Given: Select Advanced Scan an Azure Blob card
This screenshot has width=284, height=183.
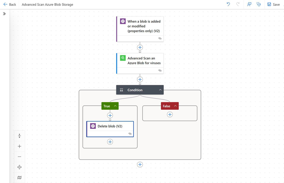Looking at the screenshot, I should (x=140, y=63).
